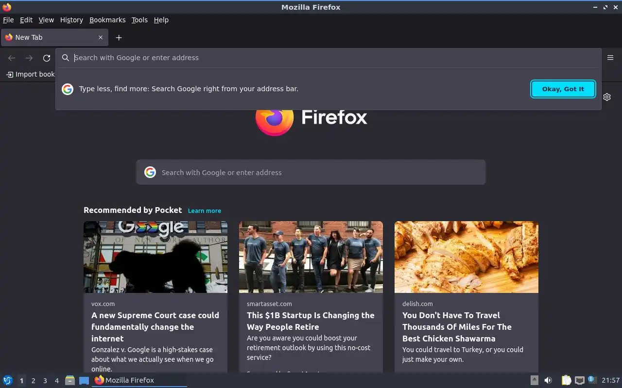Minimize the Firefox window
Image resolution: width=622 pixels, height=388 pixels.
tap(595, 7)
